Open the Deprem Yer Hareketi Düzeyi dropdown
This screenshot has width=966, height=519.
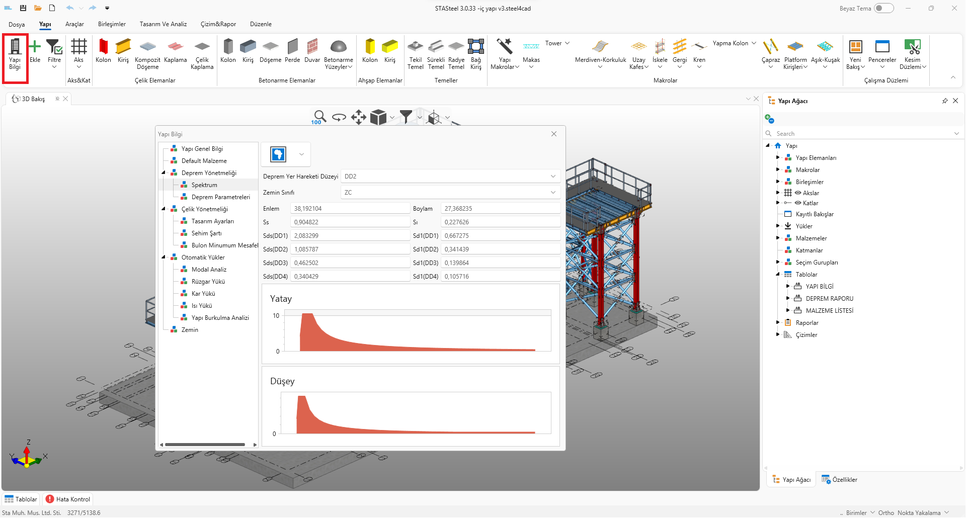(x=552, y=177)
